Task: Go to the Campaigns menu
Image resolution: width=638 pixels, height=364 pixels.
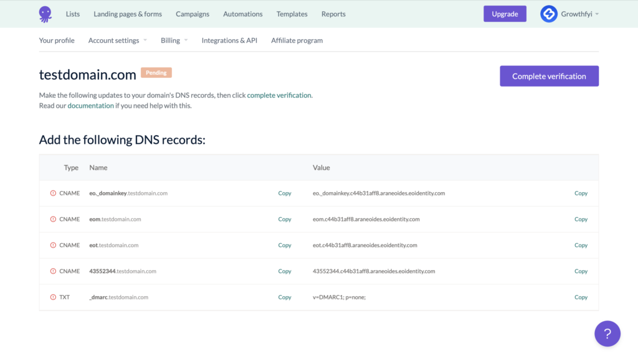Action: point(193,14)
